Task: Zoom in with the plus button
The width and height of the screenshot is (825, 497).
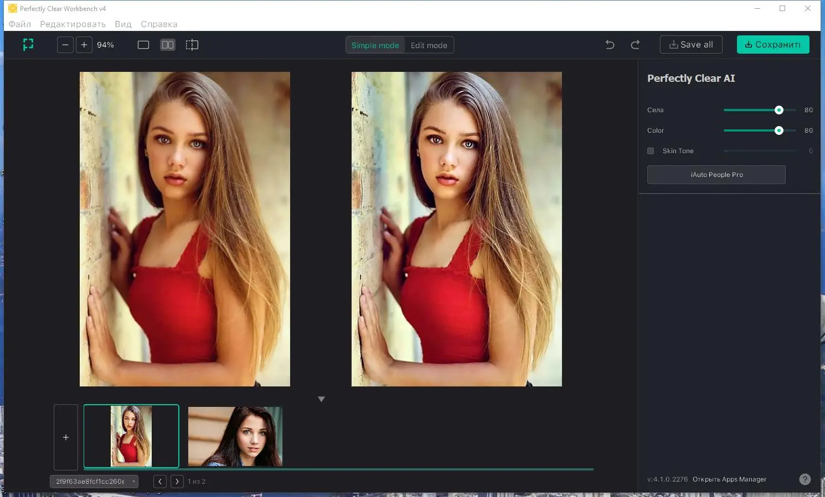Action: pyautogui.click(x=84, y=45)
